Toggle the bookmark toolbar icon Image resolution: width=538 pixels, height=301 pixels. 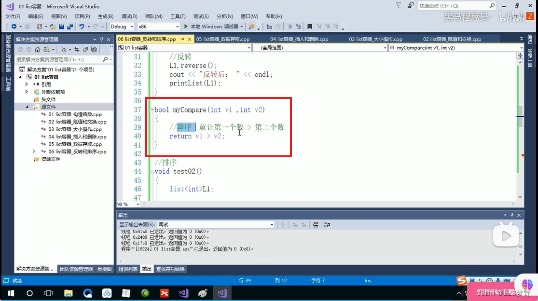pyautogui.click(x=309, y=27)
